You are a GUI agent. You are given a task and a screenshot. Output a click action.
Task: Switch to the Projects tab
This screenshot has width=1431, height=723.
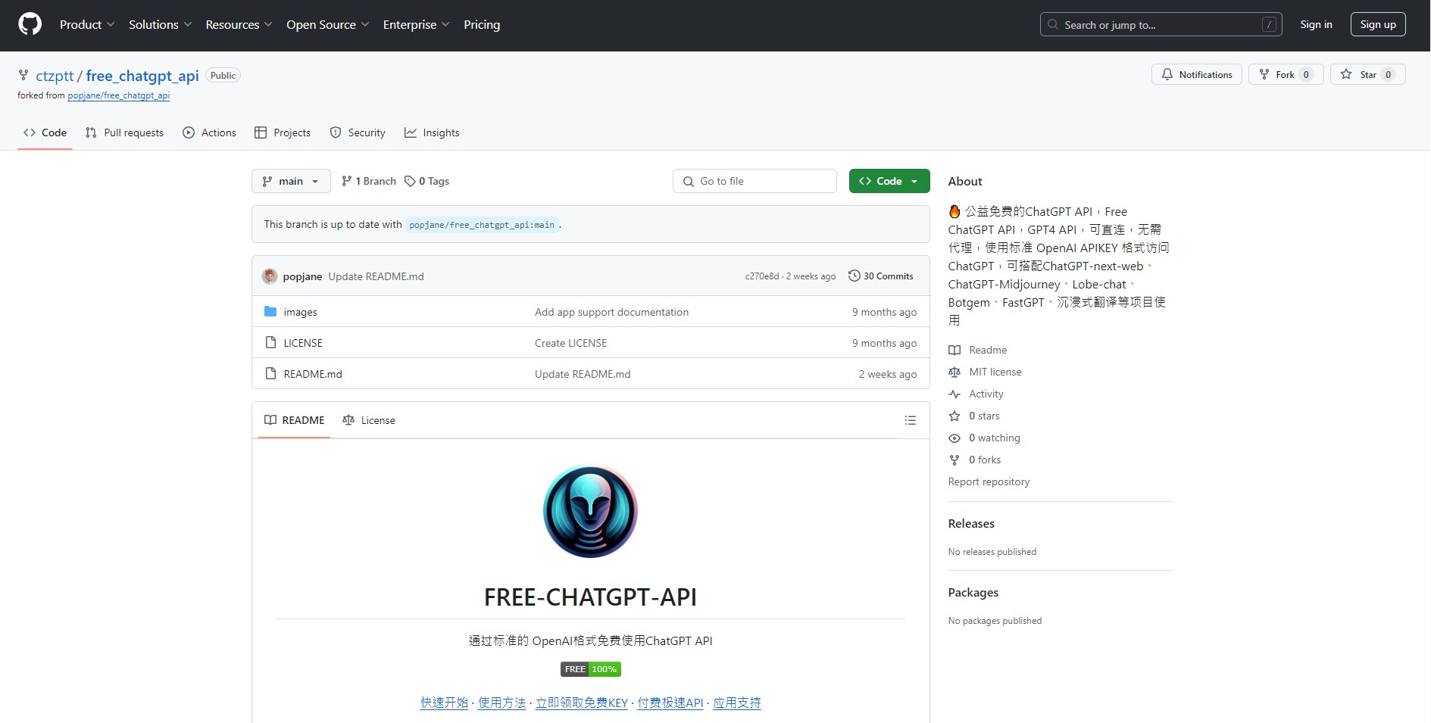283,132
